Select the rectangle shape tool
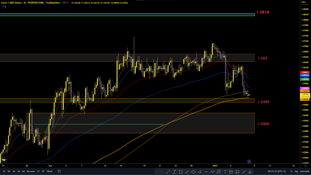The image size is (311, 175). tap(181, 172)
